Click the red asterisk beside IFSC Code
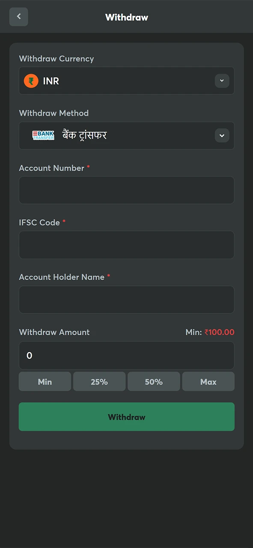Viewport: 253px width, 548px height. tap(64, 222)
